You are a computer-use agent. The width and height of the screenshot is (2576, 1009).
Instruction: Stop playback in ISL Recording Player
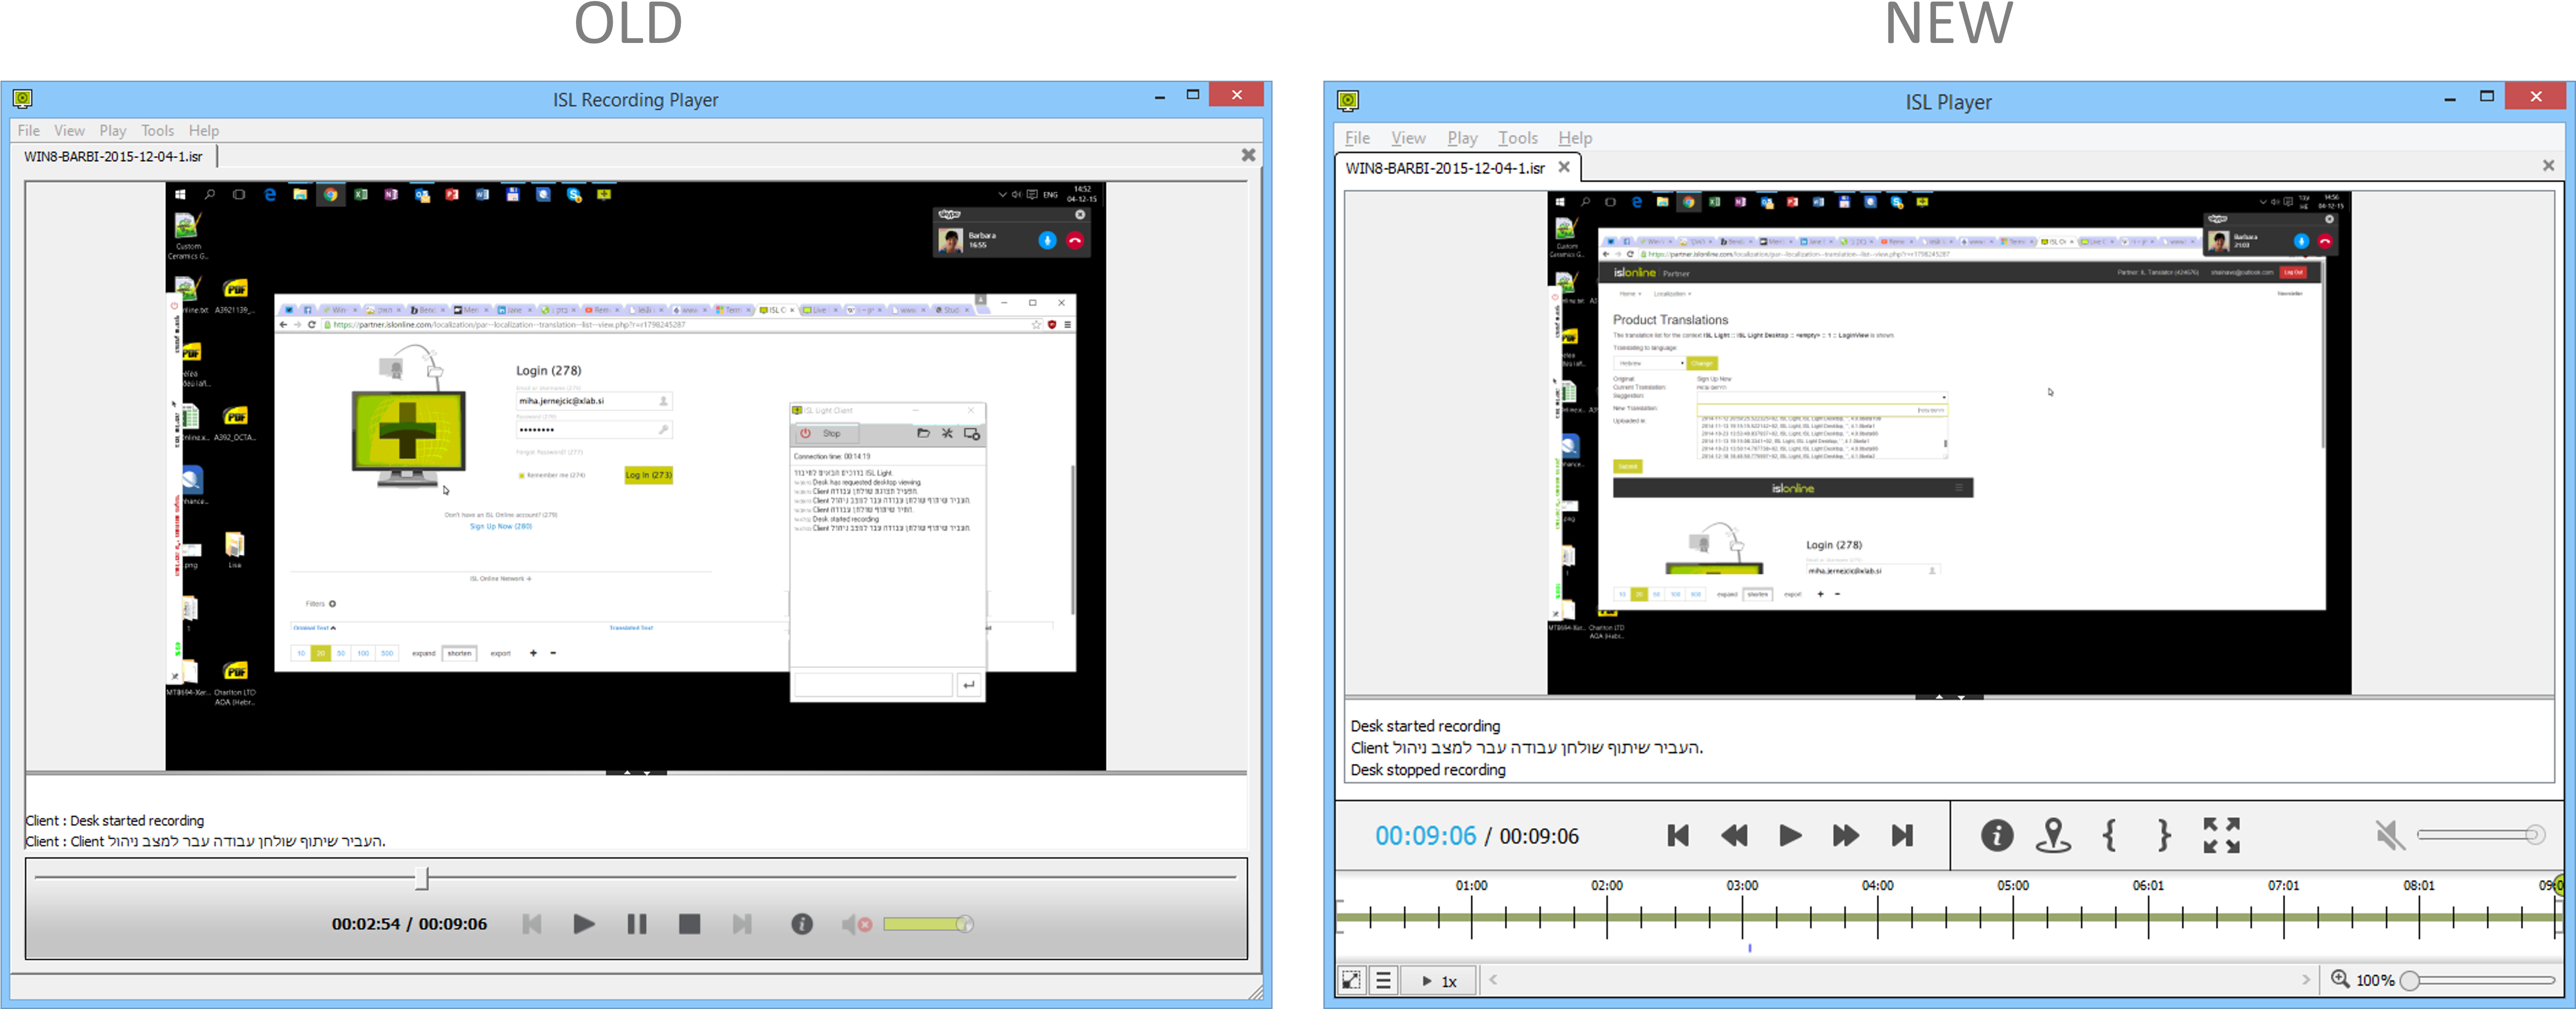click(x=689, y=924)
